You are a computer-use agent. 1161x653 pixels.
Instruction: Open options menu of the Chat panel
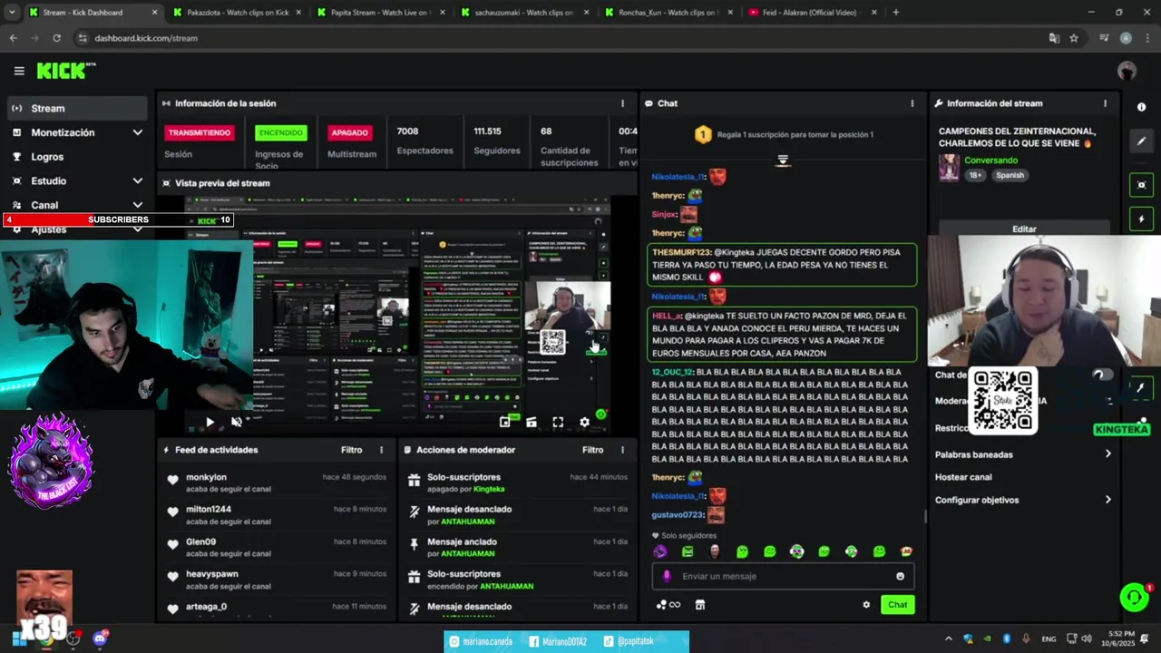coord(912,103)
